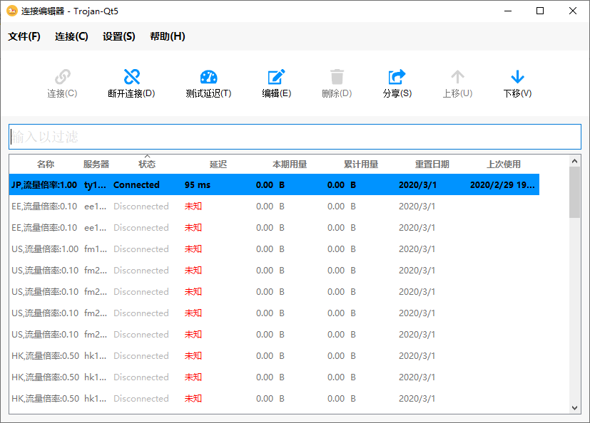Select the connected JP,流量倍率:1.00 row

click(214, 184)
